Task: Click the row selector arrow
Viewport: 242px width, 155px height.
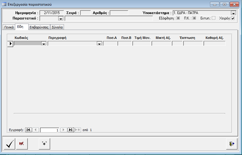Action: pyautogui.click(x=10, y=44)
